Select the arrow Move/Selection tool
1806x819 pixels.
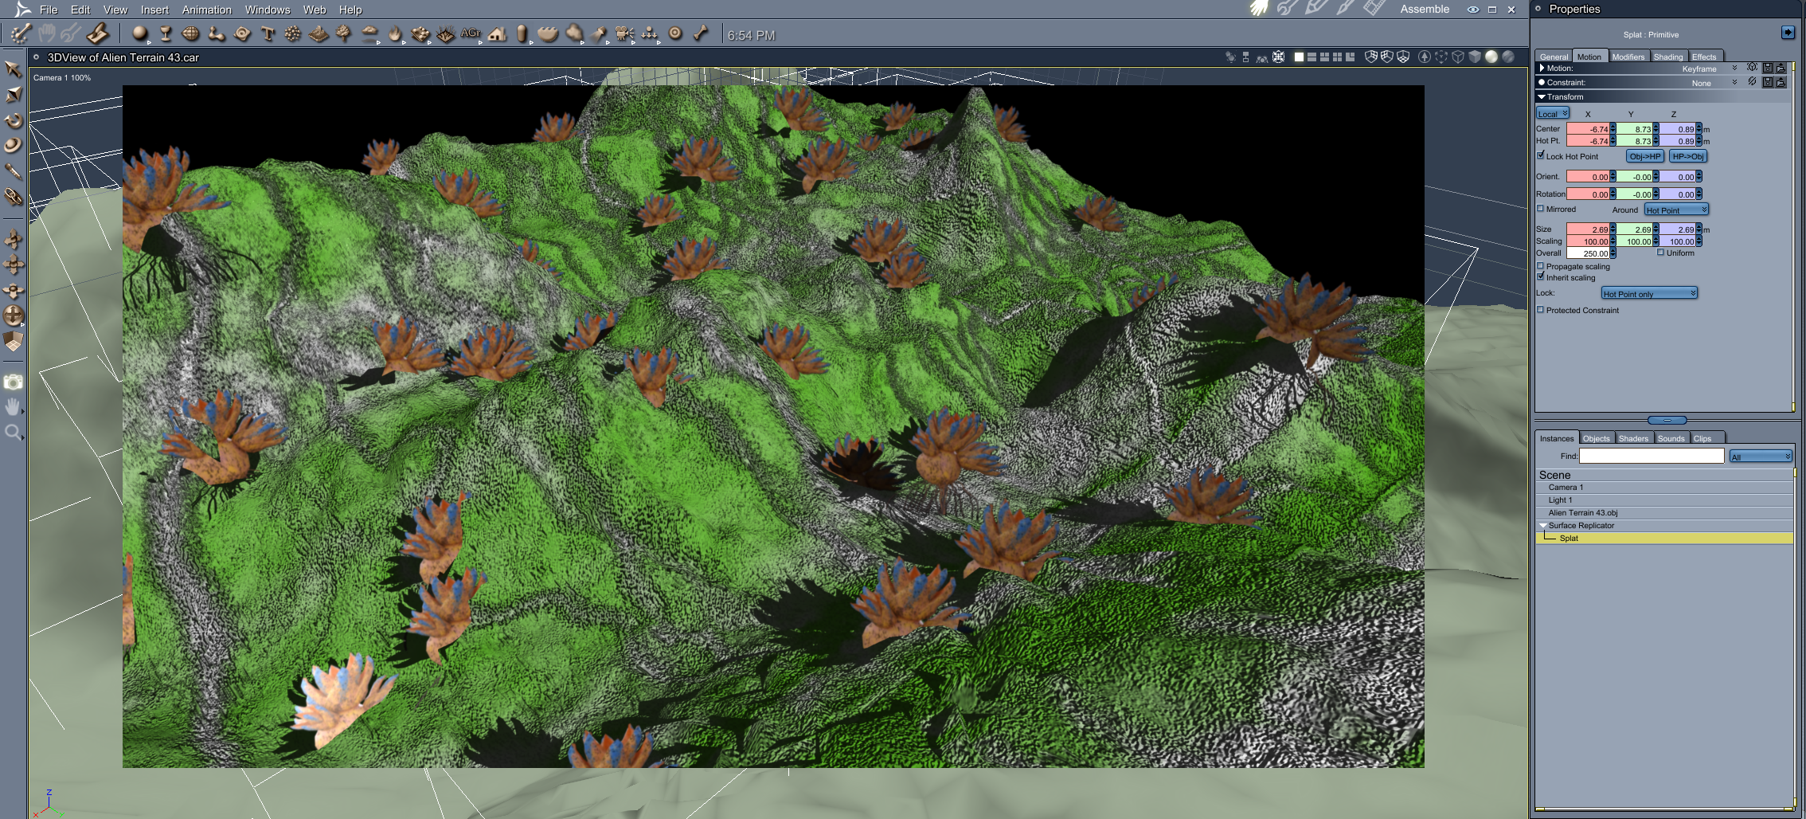pos(13,69)
